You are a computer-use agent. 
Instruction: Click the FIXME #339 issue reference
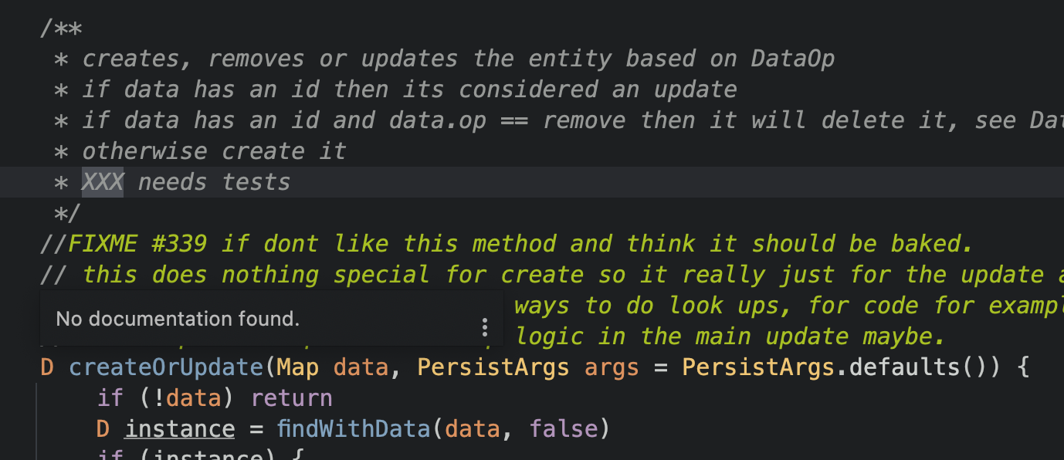tap(137, 243)
